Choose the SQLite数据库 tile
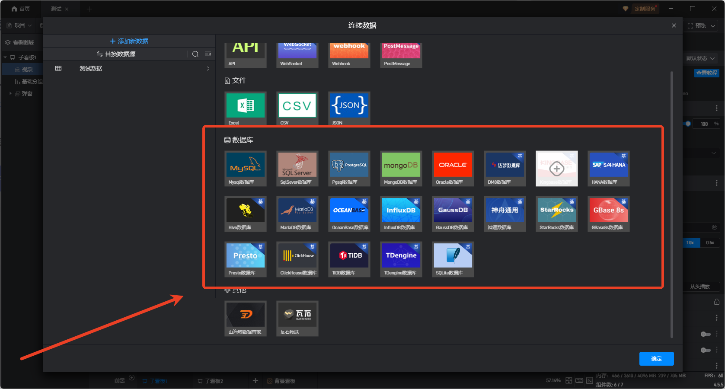725x389 pixels. coord(453,259)
